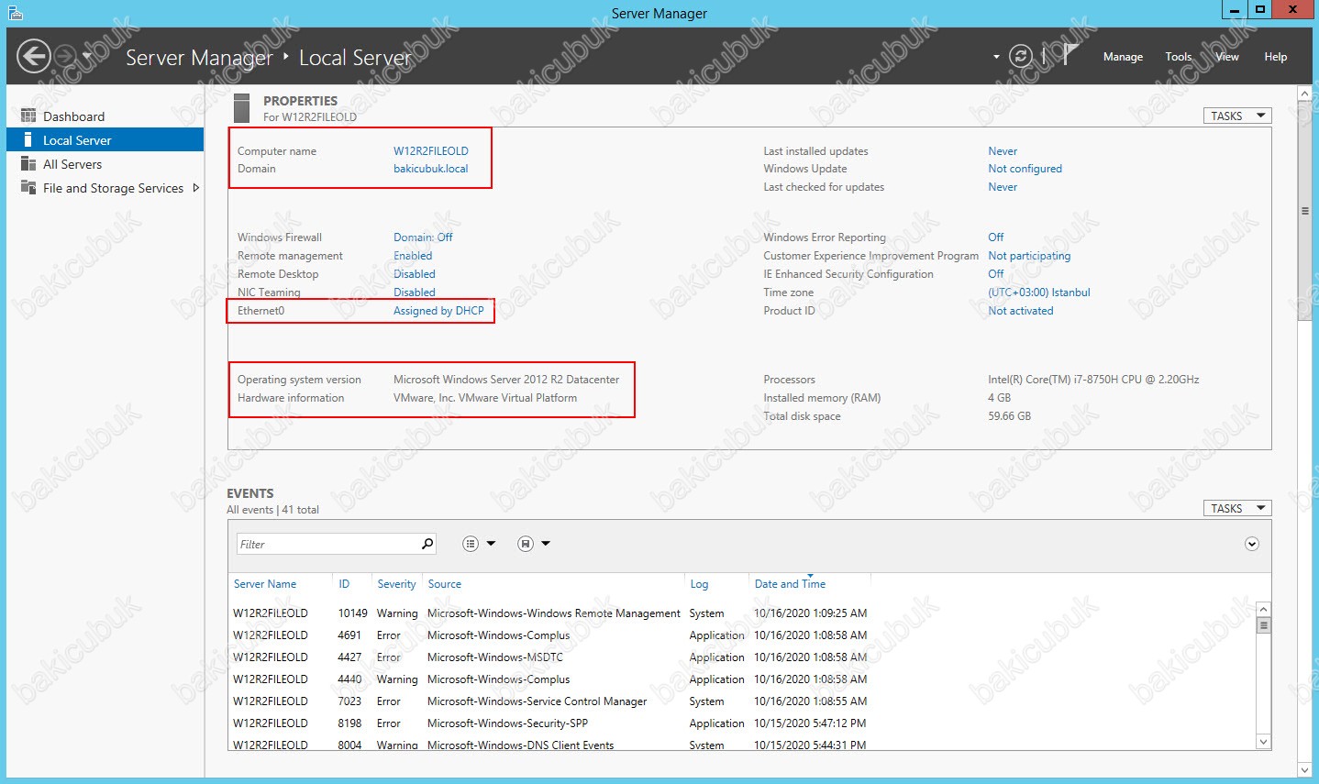The height and width of the screenshot is (784, 1319).
Task: Refresh Server Manager with the refresh icon
Action: pyautogui.click(x=1020, y=56)
